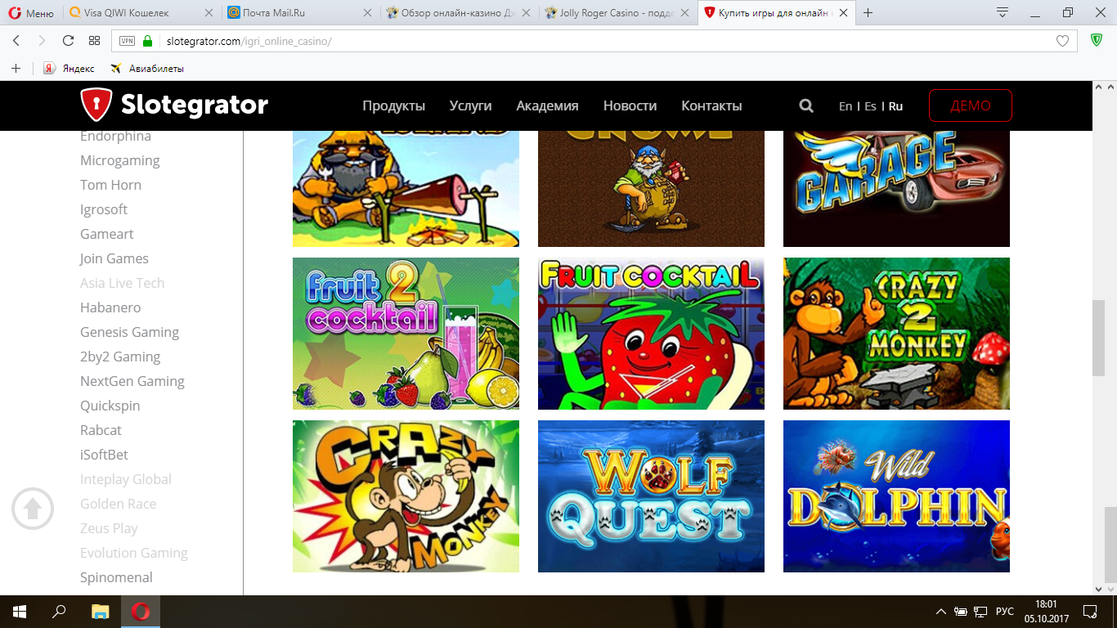Viewport: 1117px width, 628px height.
Task: Switch to the Почта Mail.Ru tab
Action: pyautogui.click(x=300, y=13)
